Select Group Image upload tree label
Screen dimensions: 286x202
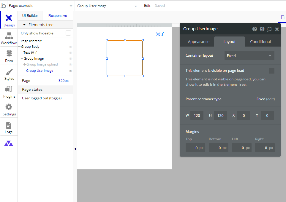42,64
